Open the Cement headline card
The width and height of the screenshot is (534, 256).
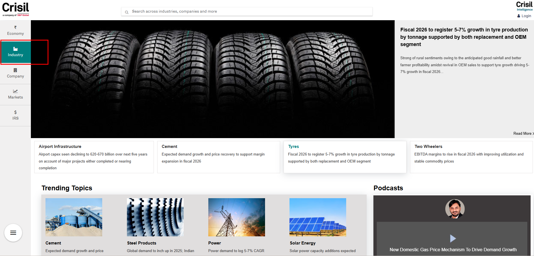pyautogui.click(x=218, y=157)
